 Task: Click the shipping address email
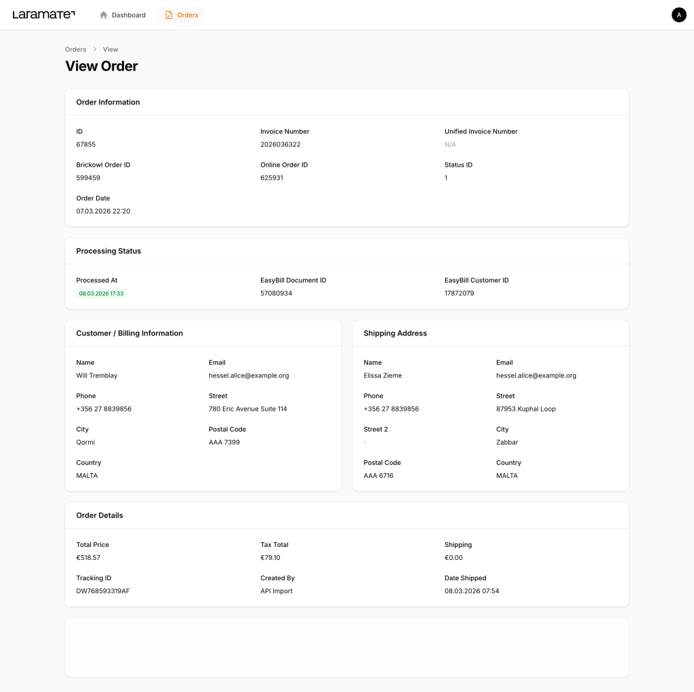click(536, 375)
